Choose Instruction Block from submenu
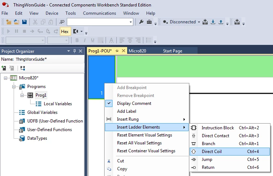This screenshot has width=273, height=176. coord(230,128)
